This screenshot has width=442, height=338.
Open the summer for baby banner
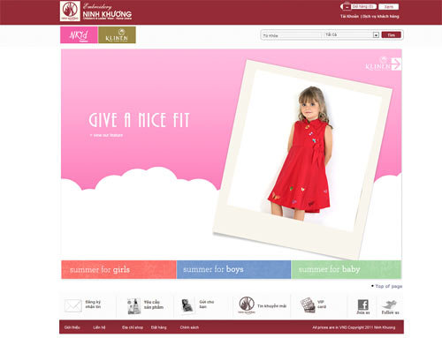coord(347,269)
